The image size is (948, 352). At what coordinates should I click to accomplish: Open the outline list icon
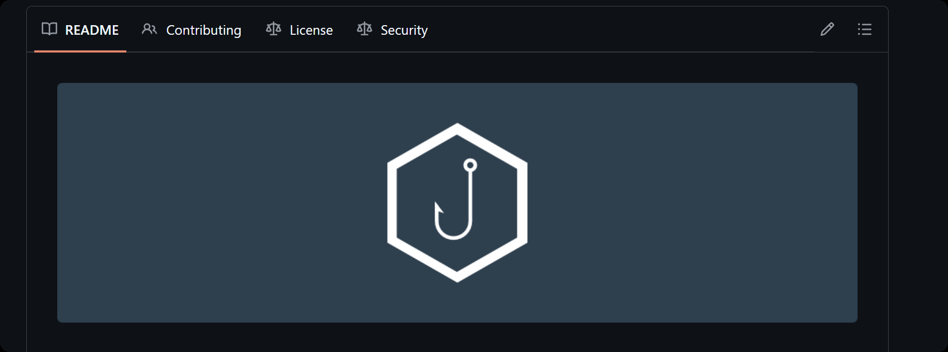(865, 29)
